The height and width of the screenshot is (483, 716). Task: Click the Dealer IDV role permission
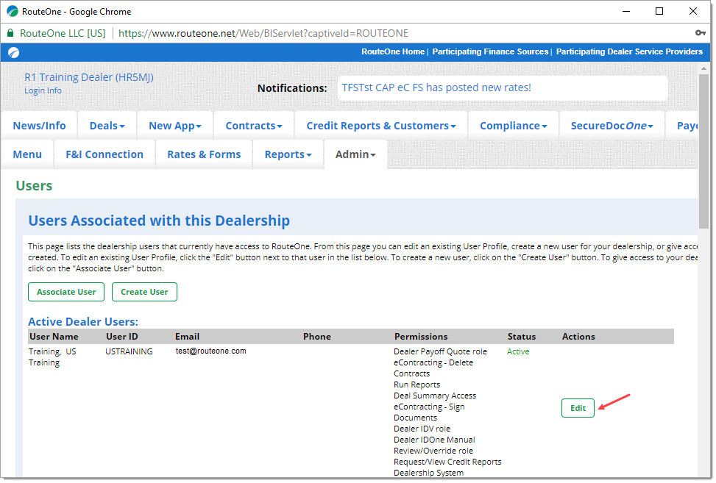(x=422, y=429)
